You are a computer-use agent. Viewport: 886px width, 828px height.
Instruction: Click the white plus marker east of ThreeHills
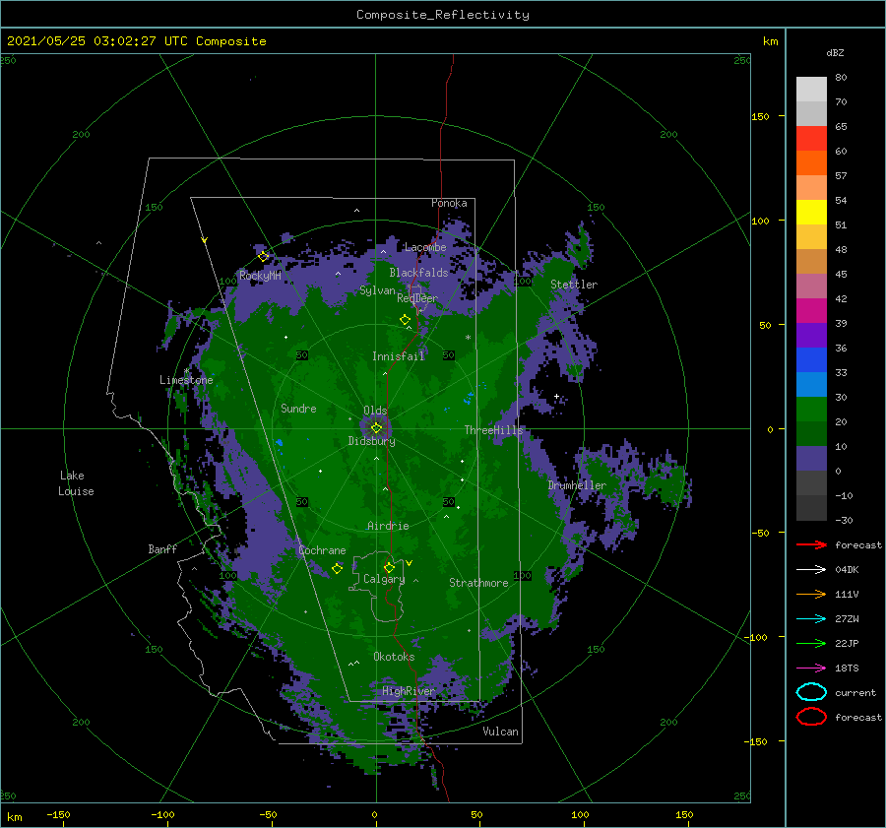556,396
